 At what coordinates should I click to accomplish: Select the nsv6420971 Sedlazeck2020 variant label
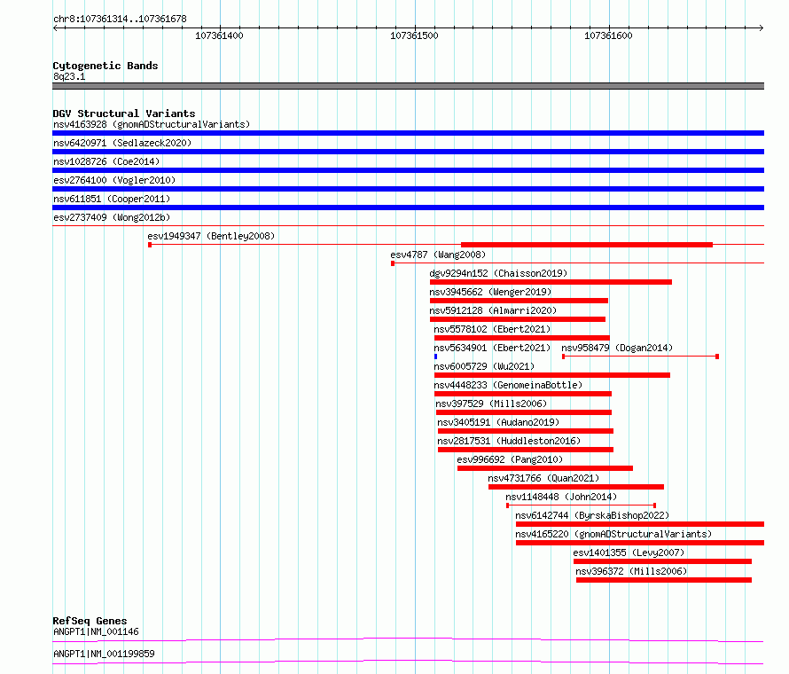point(122,143)
